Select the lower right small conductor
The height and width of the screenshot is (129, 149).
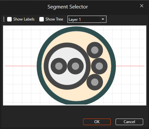tap(95, 82)
